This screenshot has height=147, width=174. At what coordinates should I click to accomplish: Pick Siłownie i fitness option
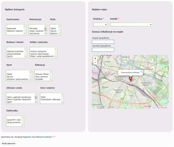(42, 74)
